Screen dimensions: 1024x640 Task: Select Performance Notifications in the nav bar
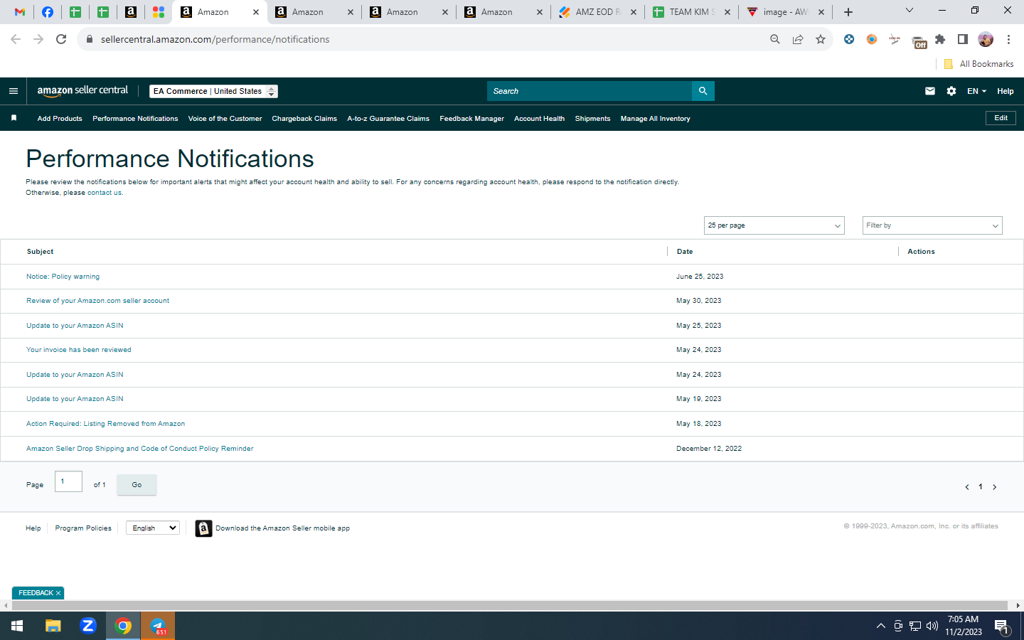(135, 119)
